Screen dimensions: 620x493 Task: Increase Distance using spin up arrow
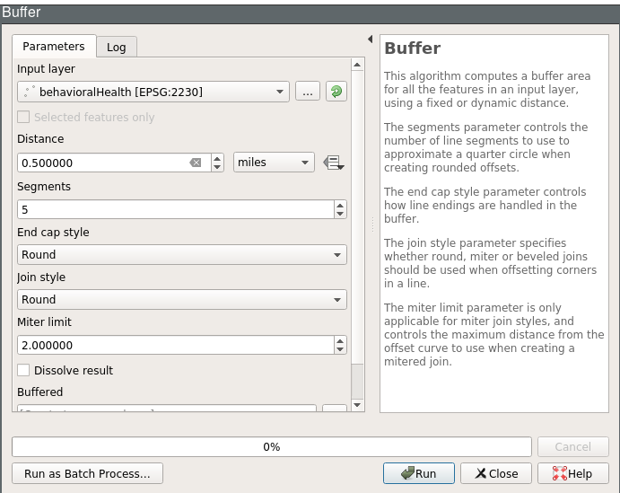(x=217, y=158)
